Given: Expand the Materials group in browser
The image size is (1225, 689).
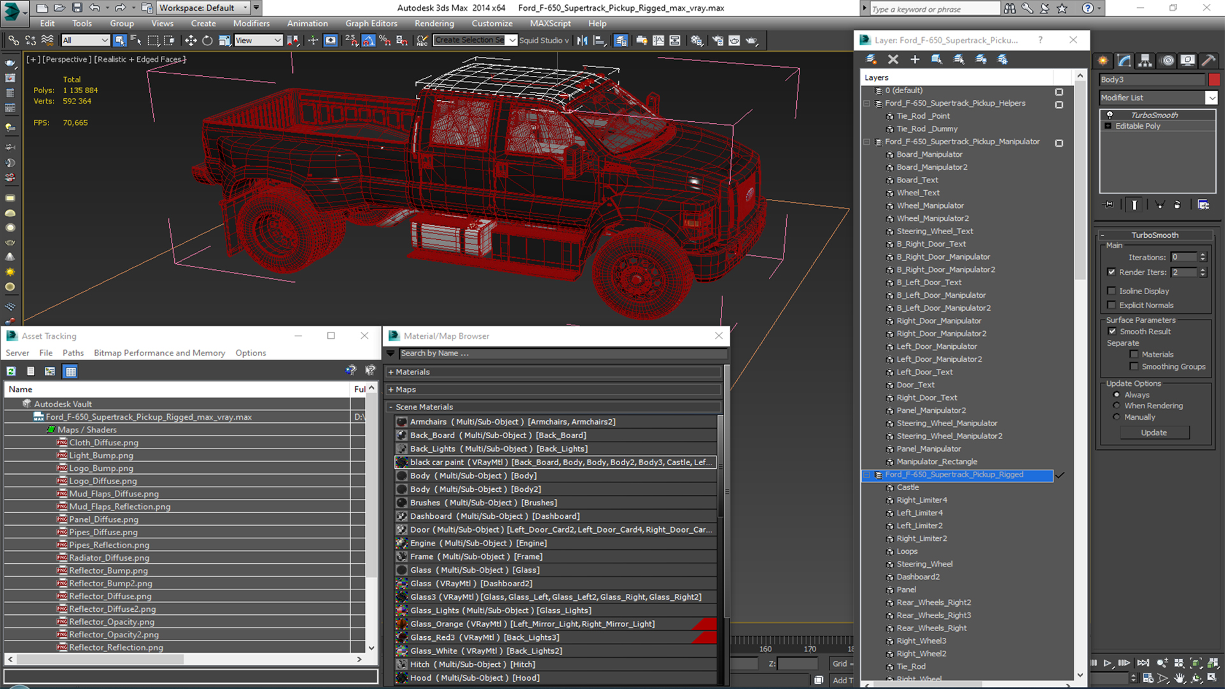Looking at the screenshot, I should [390, 372].
